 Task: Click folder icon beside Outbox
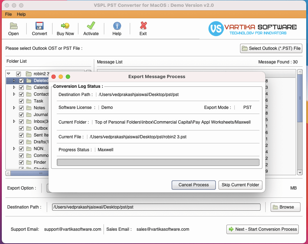(29, 128)
